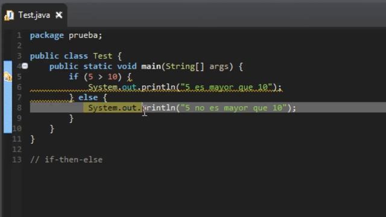Viewport: 386px width, 217px height.
Task: Collapse the main method fold marker
Action: coord(25,66)
